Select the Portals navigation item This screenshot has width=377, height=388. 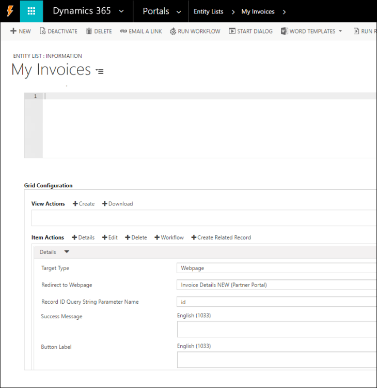156,11
